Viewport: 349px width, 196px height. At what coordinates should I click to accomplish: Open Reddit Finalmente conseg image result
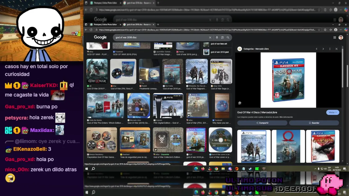coord(149,72)
